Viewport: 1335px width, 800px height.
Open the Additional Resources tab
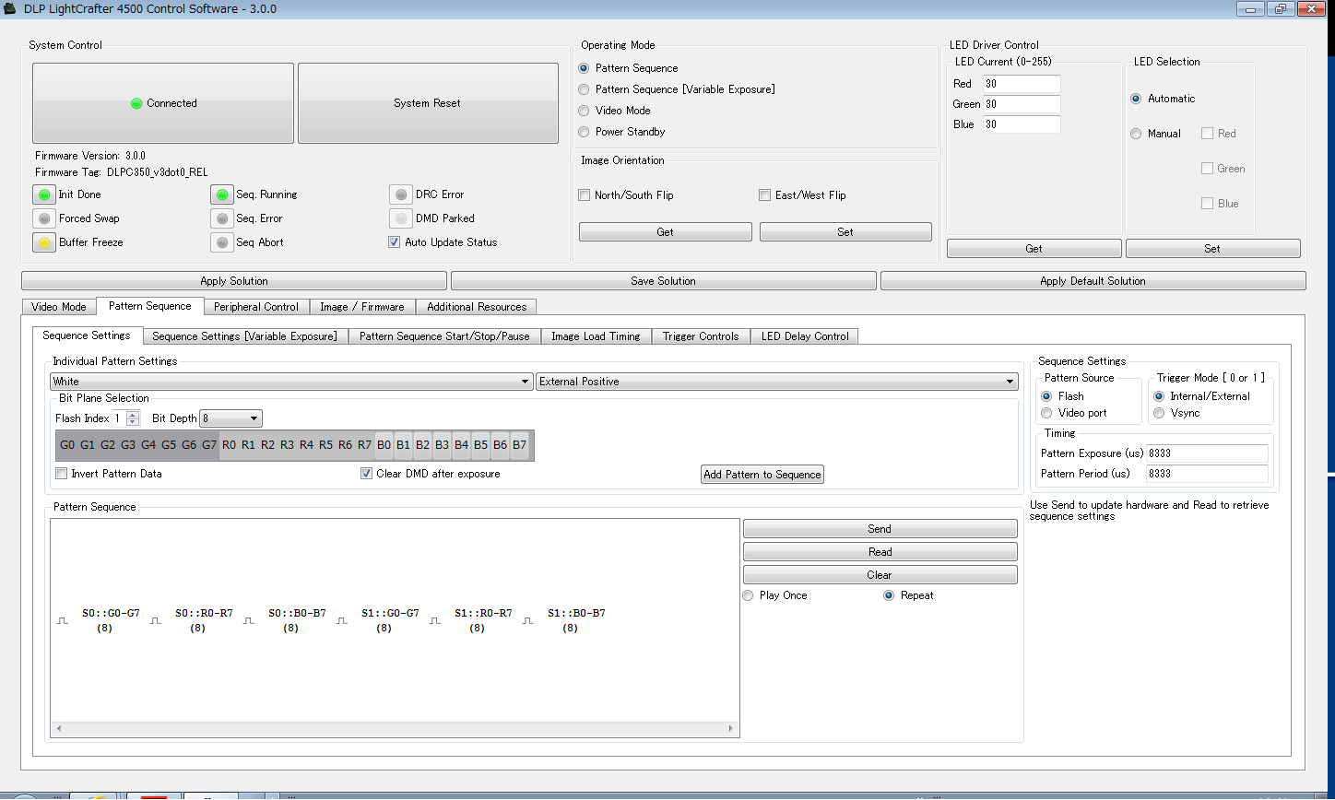(x=477, y=307)
